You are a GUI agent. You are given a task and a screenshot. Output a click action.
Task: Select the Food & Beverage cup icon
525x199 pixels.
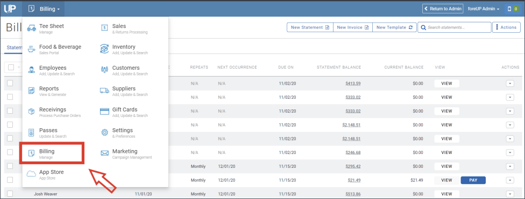coord(32,49)
